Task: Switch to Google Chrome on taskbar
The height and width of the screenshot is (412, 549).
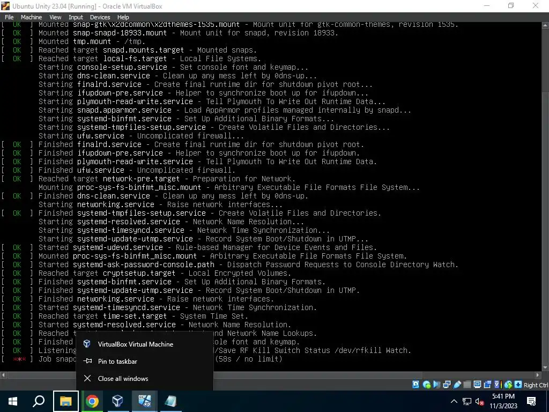Action: (x=92, y=401)
